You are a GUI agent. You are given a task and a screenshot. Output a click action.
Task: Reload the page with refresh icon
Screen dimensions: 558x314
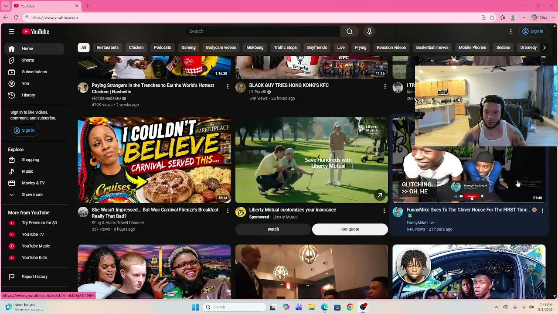coord(16,17)
